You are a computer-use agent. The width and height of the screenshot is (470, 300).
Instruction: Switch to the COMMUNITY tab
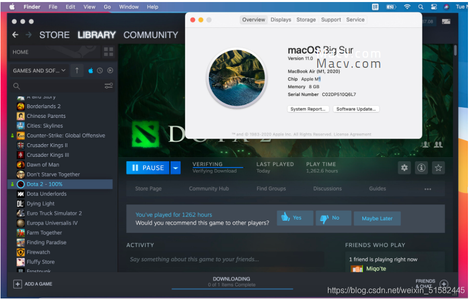click(x=151, y=35)
